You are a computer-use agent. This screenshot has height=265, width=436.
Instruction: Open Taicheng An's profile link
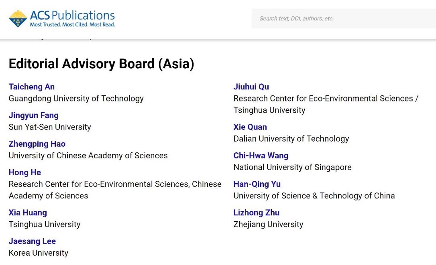tap(32, 87)
